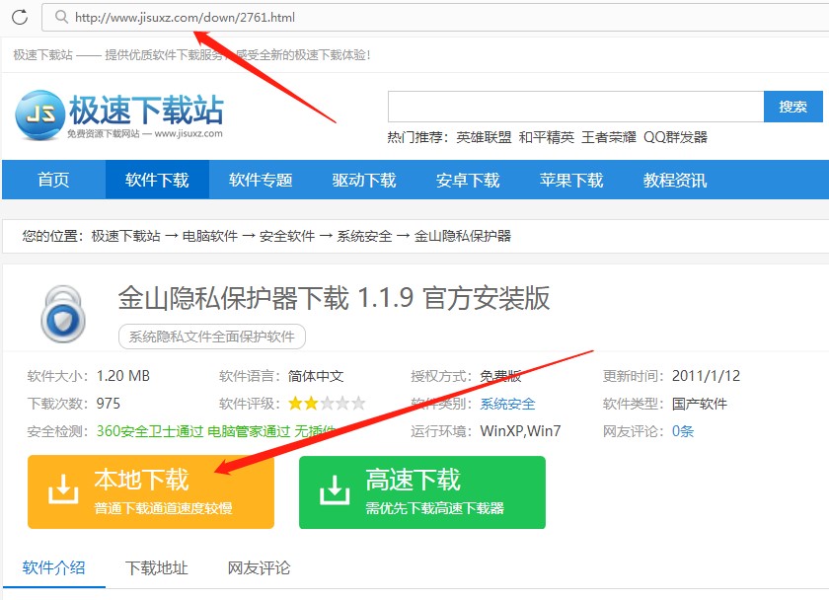Viewport: 829px width, 600px height.
Task: Click the blue 搜索 button
Action: [793, 107]
